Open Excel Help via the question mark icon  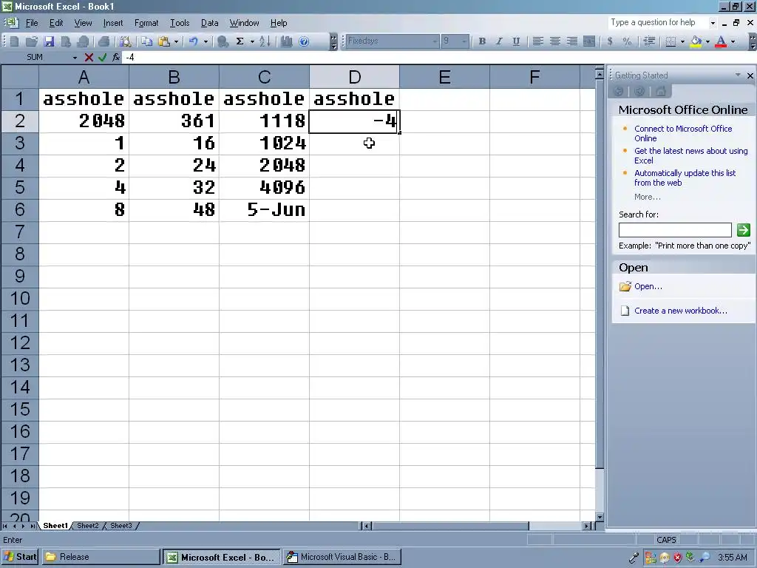coord(304,41)
